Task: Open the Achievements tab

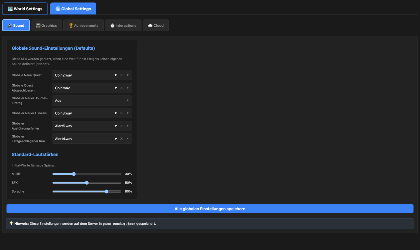Action: tap(83, 25)
